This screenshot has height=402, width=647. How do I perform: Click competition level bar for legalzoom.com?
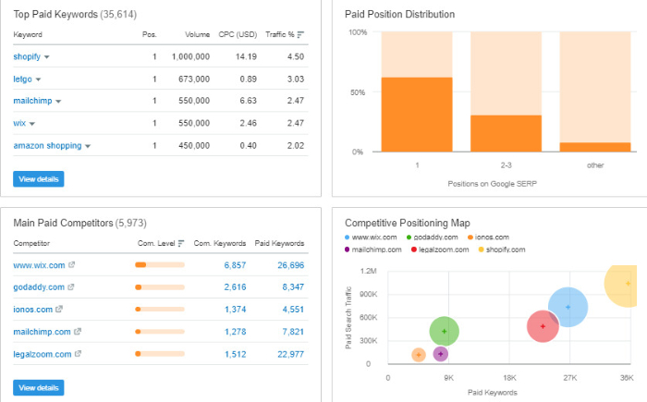(x=160, y=354)
